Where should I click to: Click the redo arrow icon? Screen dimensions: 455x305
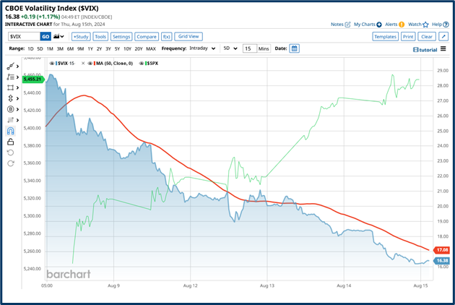(x=10, y=163)
